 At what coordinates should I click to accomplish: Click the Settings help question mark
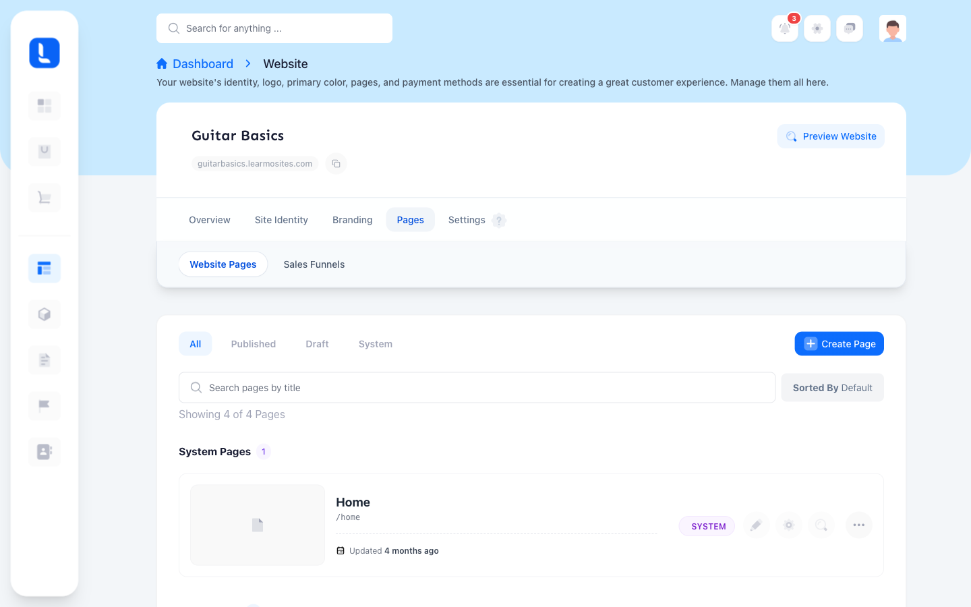pyautogui.click(x=499, y=221)
